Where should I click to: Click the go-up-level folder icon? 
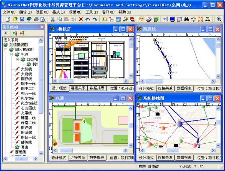point(104,19)
